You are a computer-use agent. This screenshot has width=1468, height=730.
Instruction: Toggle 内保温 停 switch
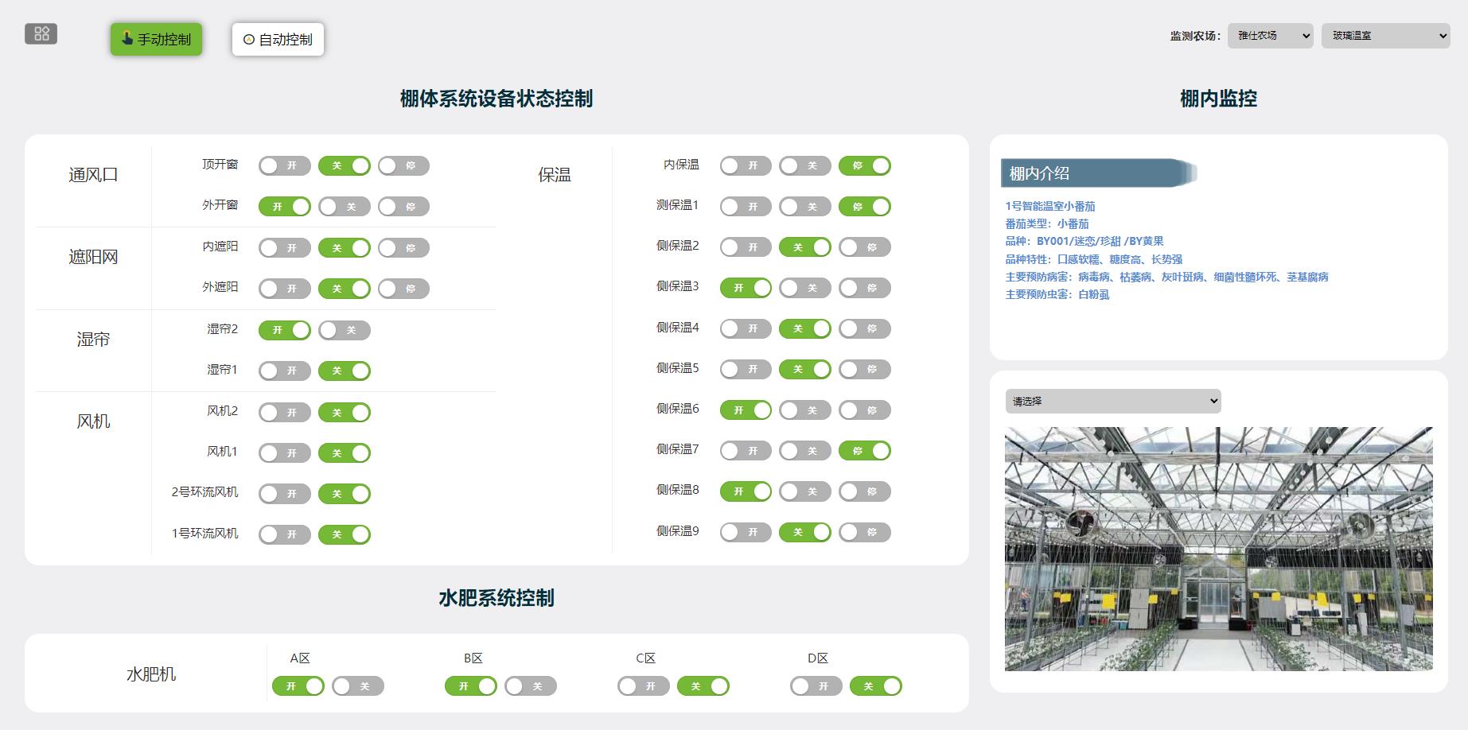pos(865,165)
